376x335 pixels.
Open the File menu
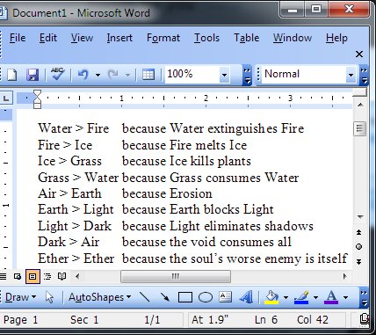[x=18, y=38]
